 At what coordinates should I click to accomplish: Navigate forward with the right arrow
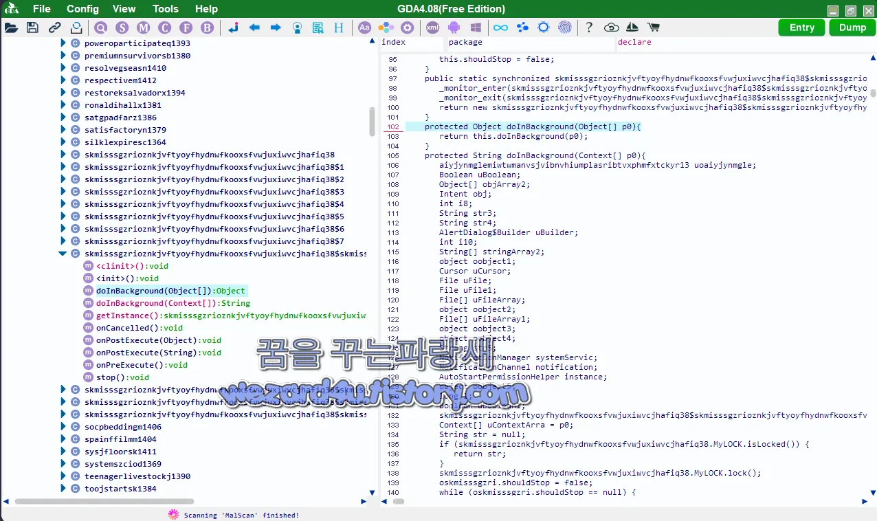point(276,27)
